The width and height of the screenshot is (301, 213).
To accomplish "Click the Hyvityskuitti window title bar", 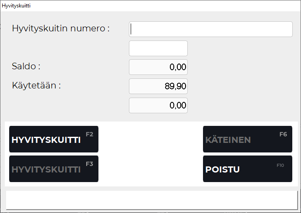I will point(150,6).
